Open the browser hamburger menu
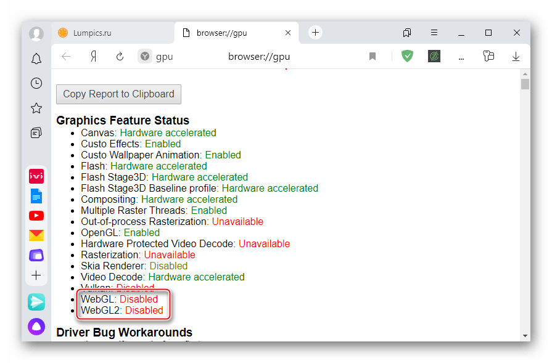The width and height of the screenshot is (552, 363). 434,33
